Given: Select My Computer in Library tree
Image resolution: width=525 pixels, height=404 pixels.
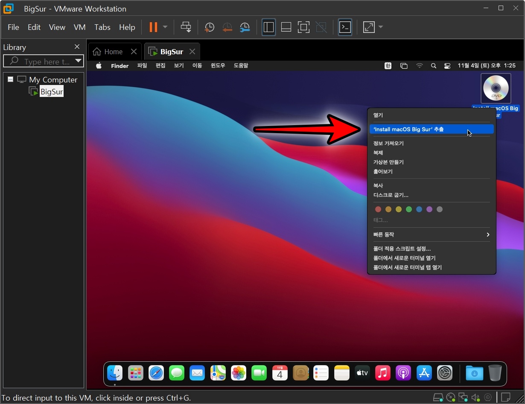Looking at the screenshot, I should click(x=53, y=80).
